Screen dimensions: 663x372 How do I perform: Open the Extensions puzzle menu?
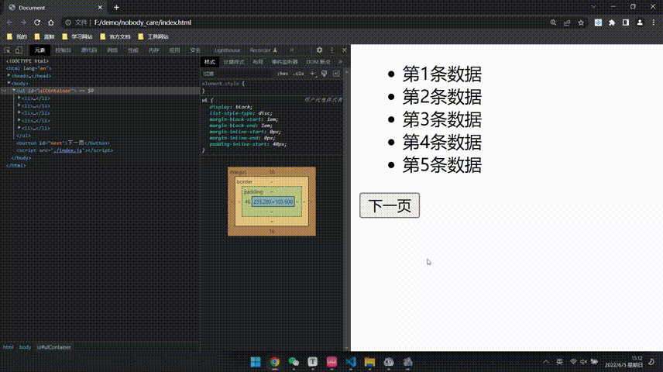click(612, 22)
